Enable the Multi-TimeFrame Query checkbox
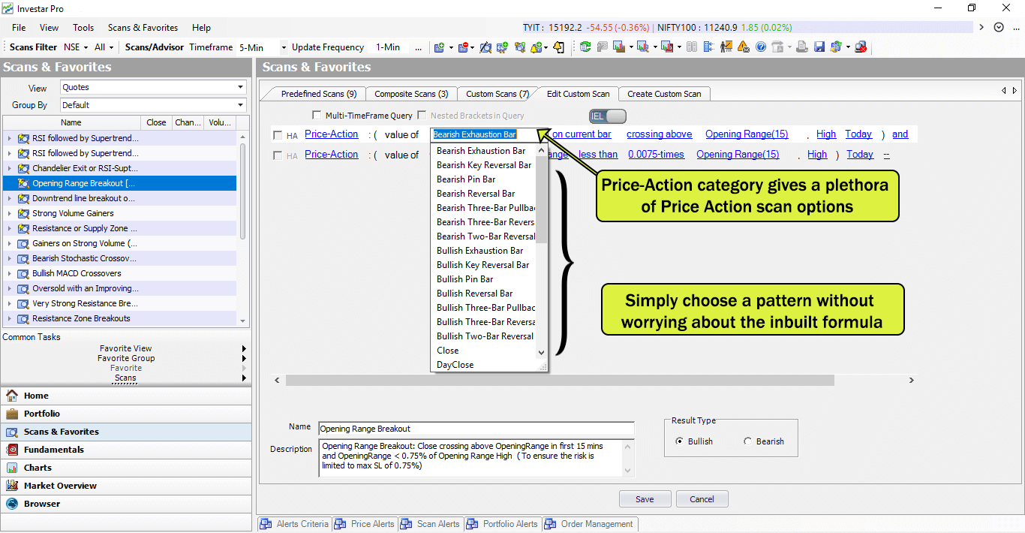 click(317, 116)
